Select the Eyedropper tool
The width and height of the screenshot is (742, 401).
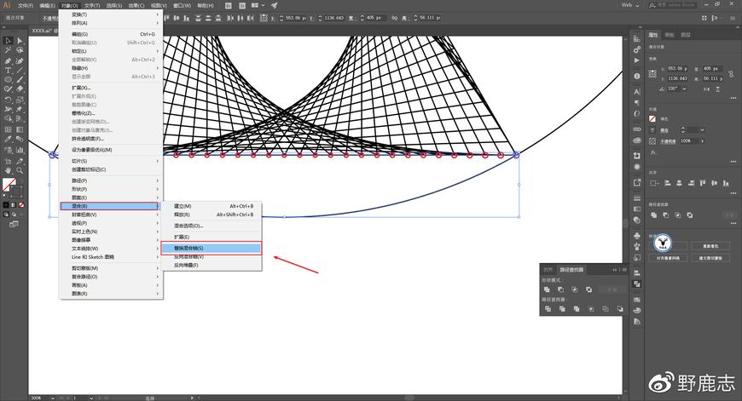coord(8,140)
